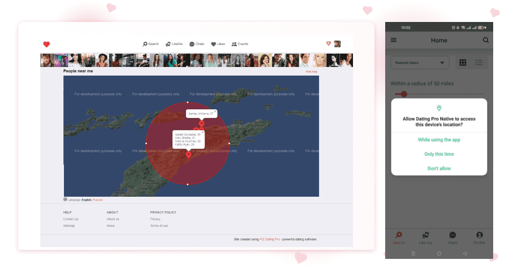
Task: Click the bottom handle of the radius circle
Action: pyautogui.click(x=188, y=184)
